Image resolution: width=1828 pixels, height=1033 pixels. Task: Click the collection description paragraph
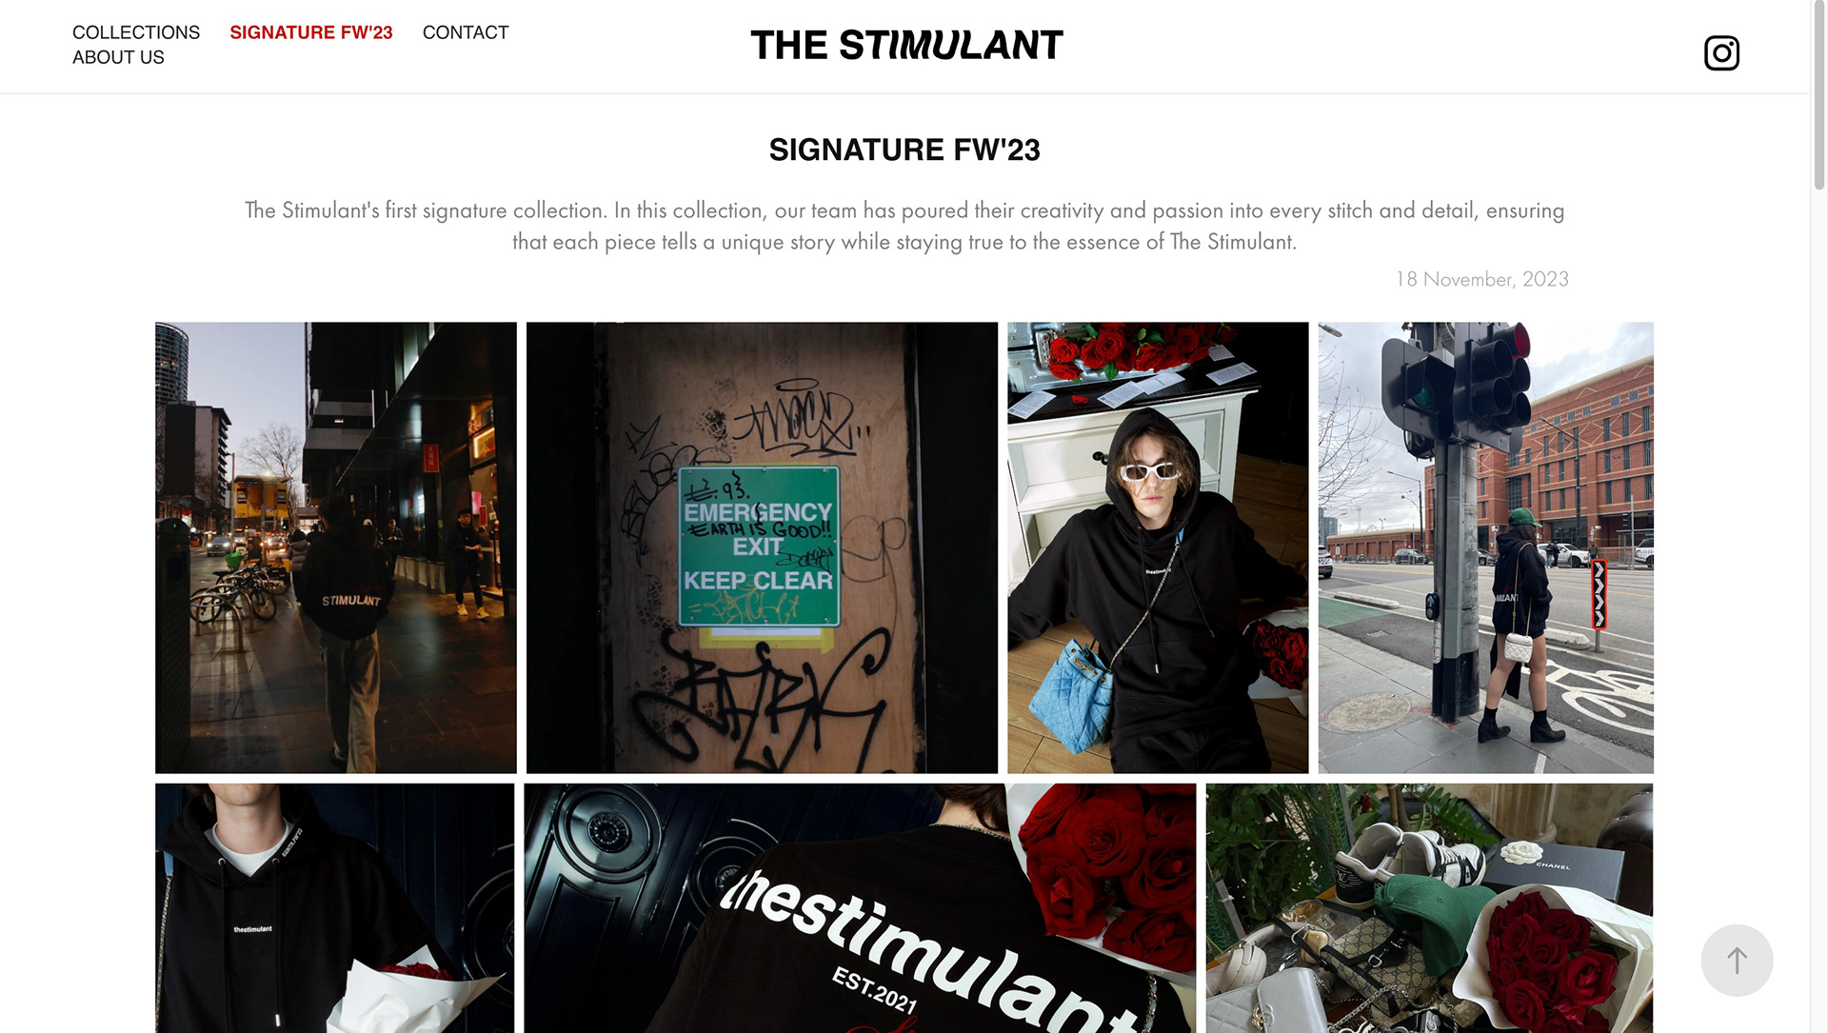904,226
